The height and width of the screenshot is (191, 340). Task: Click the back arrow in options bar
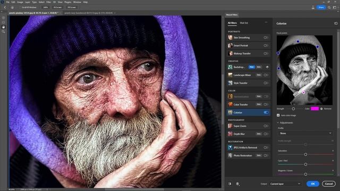click(x=5, y=7)
